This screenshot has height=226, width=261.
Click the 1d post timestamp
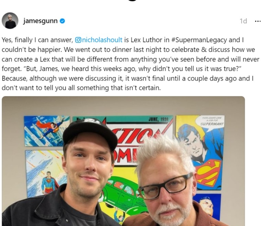coord(243,21)
